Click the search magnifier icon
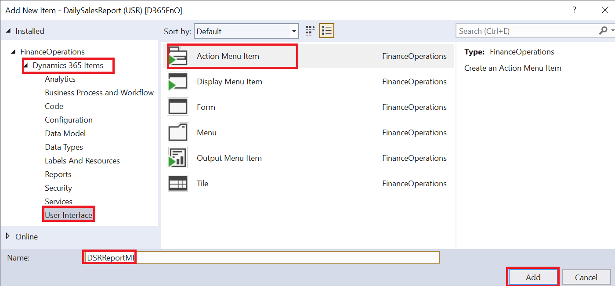 (603, 31)
